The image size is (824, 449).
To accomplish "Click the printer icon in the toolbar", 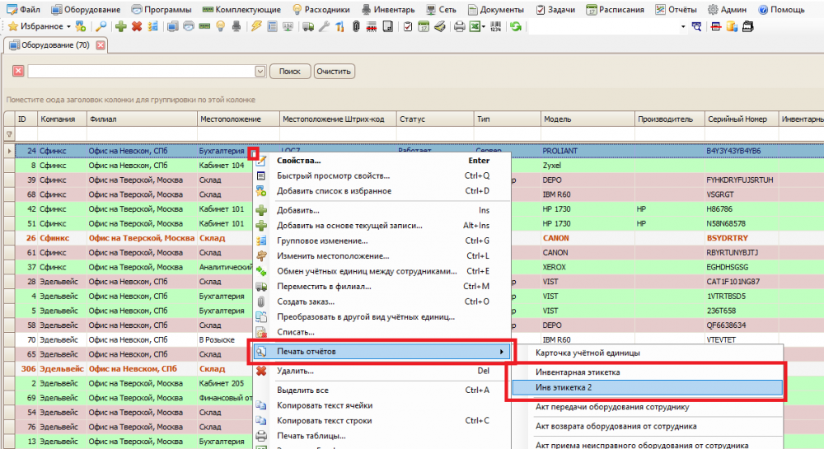I will point(459,26).
